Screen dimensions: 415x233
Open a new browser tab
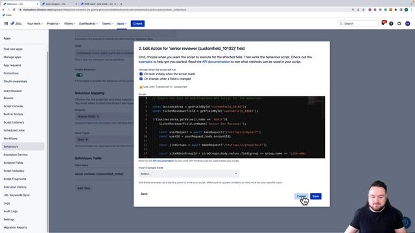coord(121,4)
